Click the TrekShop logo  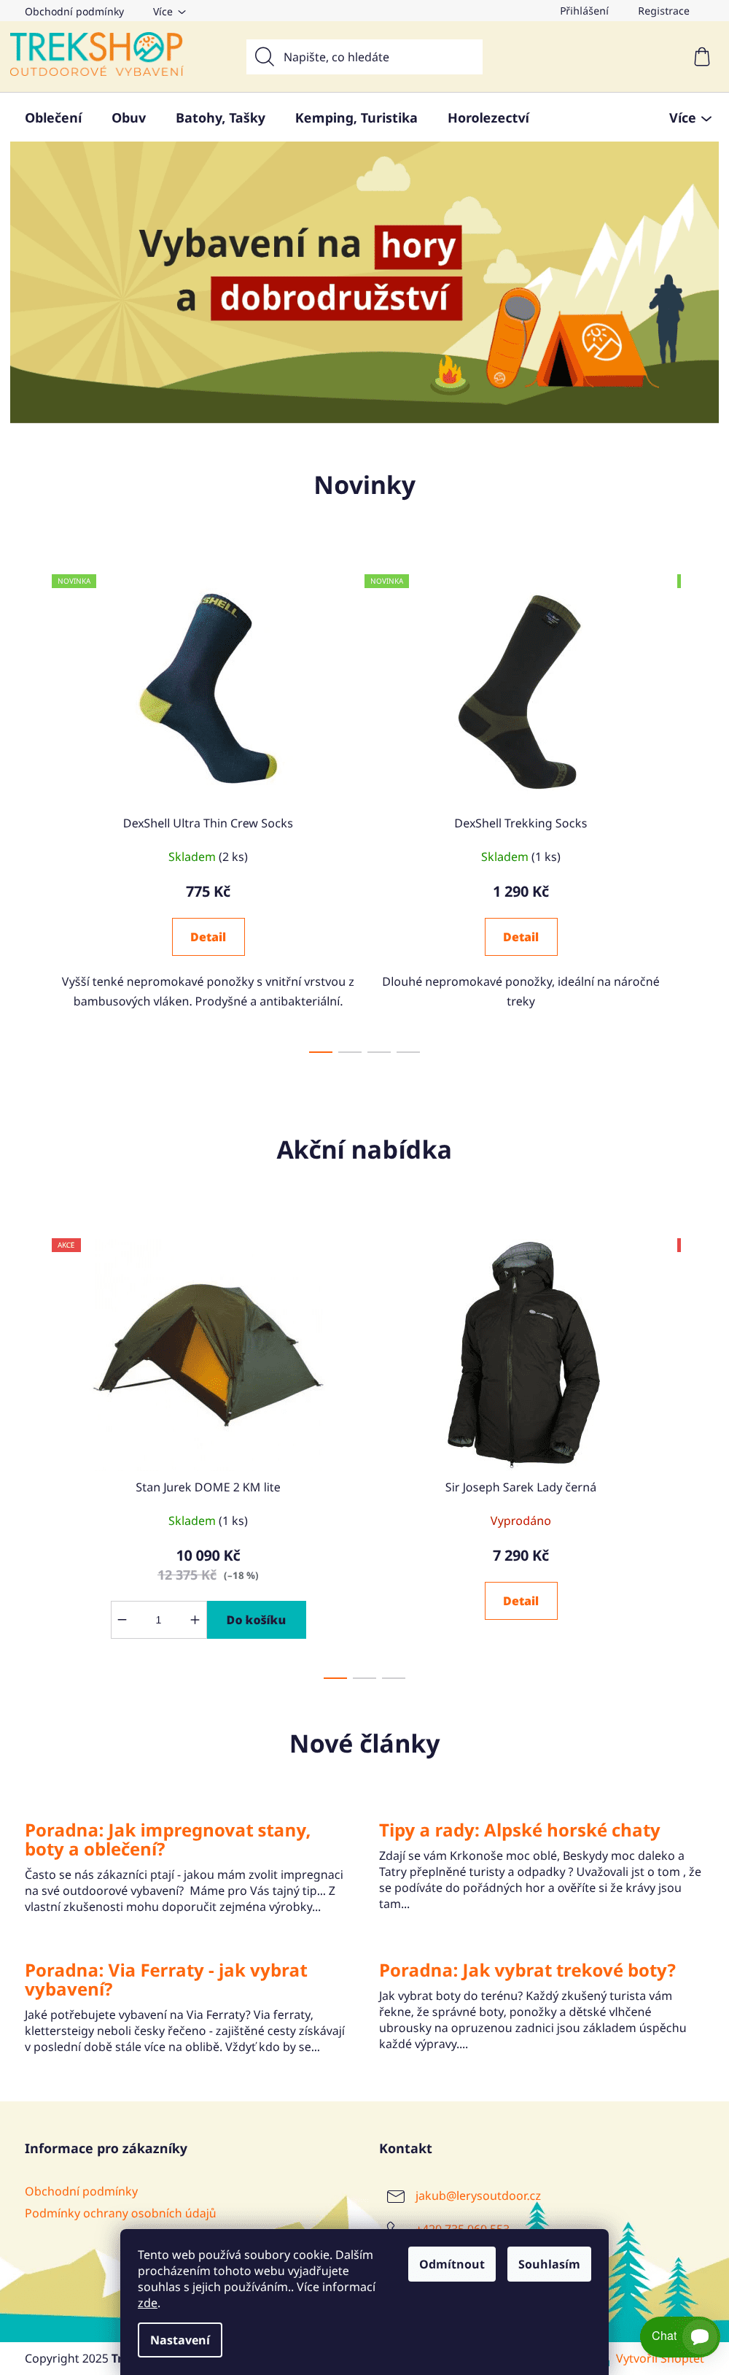pyautogui.click(x=97, y=55)
